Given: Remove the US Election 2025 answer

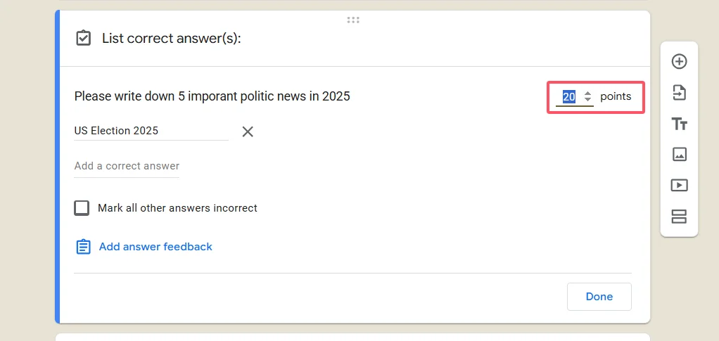Looking at the screenshot, I should pyautogui.click(x=248, y=131).
